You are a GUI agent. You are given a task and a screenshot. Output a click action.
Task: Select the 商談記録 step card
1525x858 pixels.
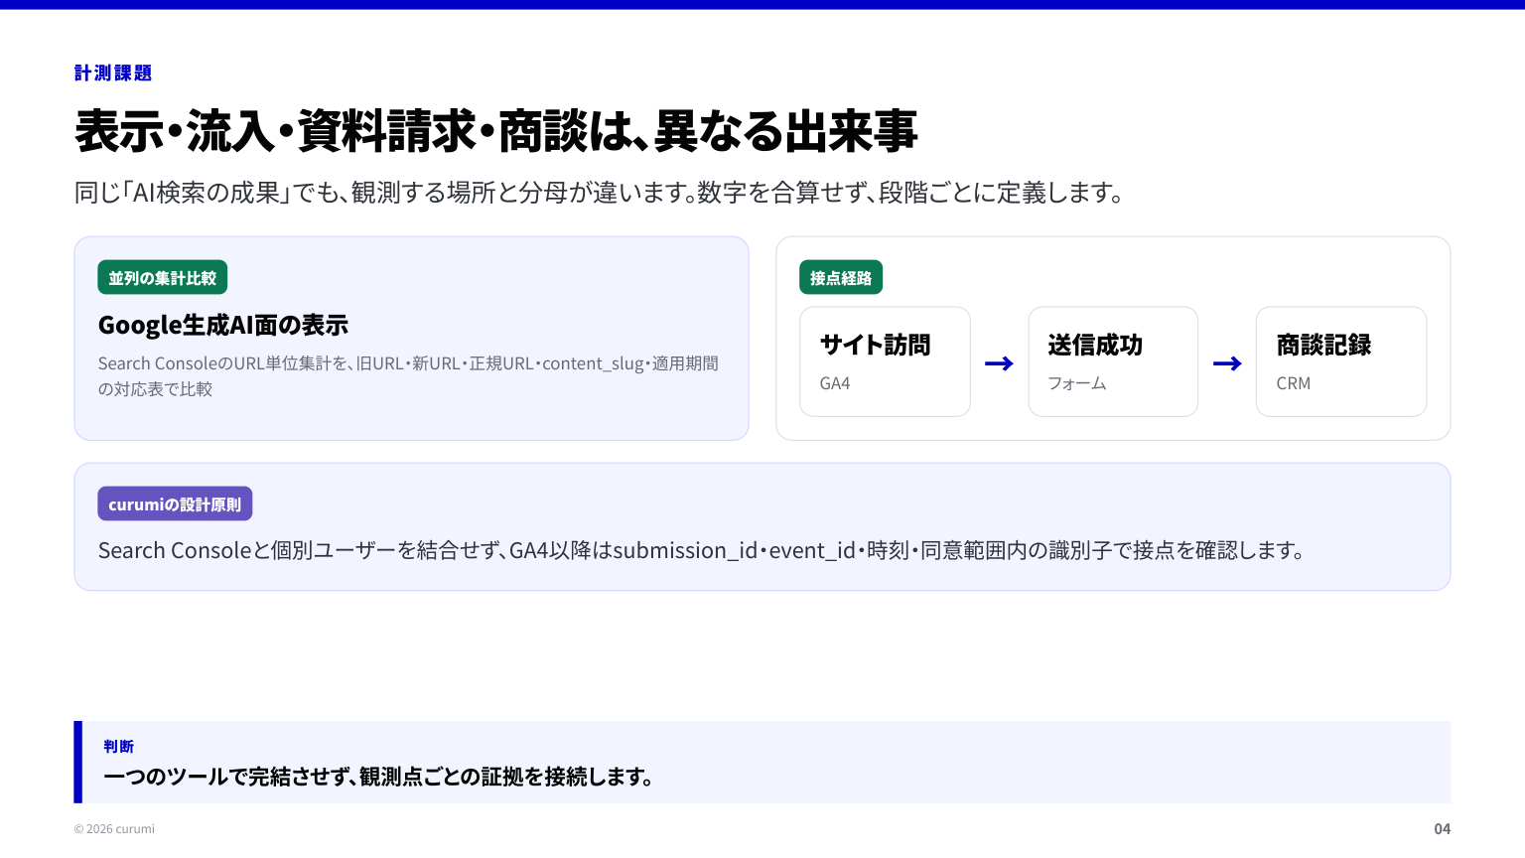tap(1341, 361)
